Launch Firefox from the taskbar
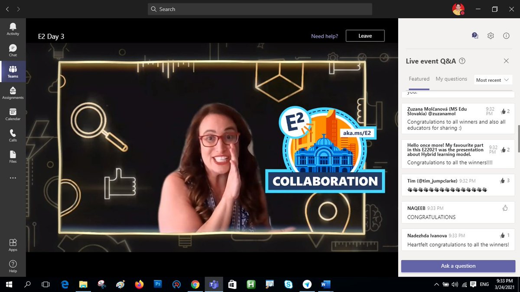Image resolution: width=520 pixels, height=292 pixels. (139, 284)
